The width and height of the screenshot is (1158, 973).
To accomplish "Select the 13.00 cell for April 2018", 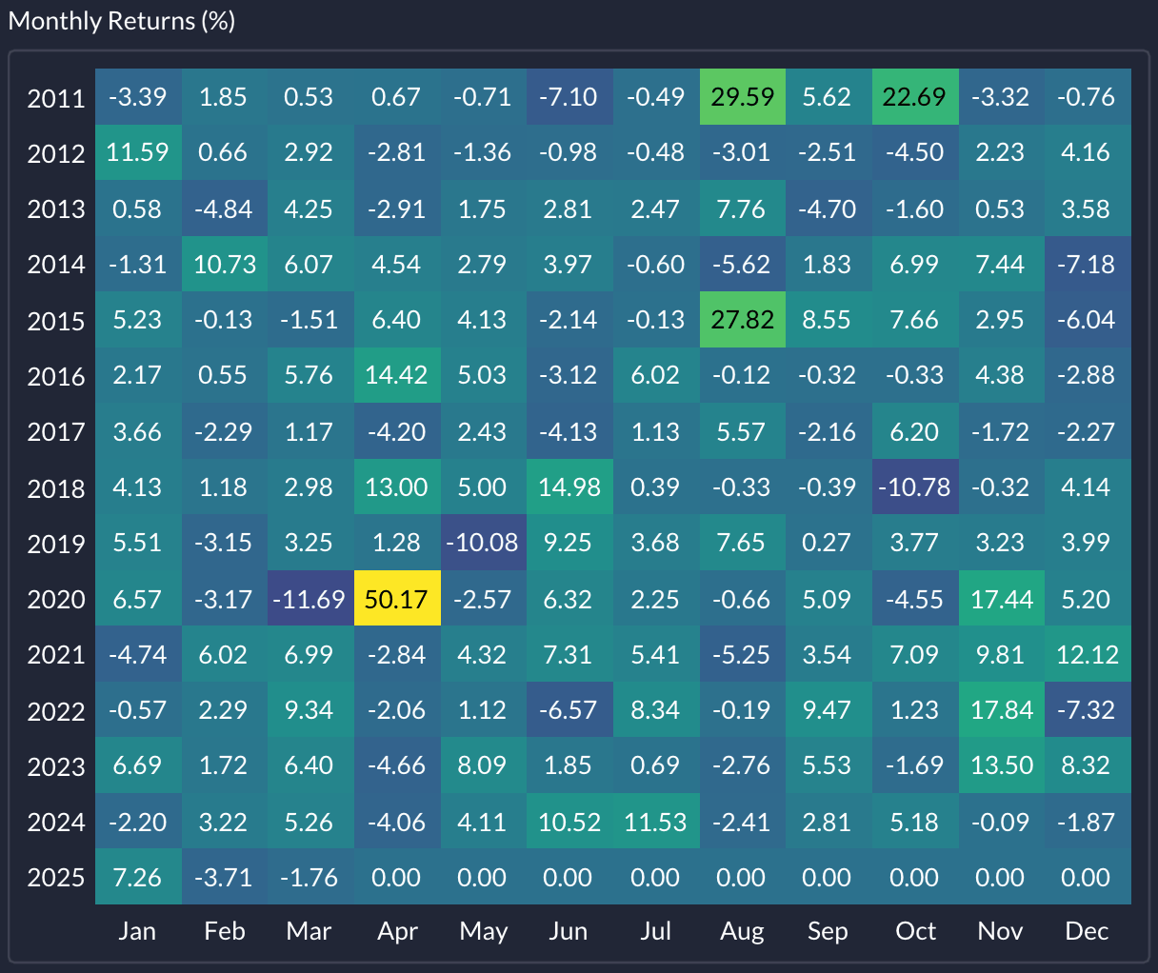I will click(x=396, y=487).
